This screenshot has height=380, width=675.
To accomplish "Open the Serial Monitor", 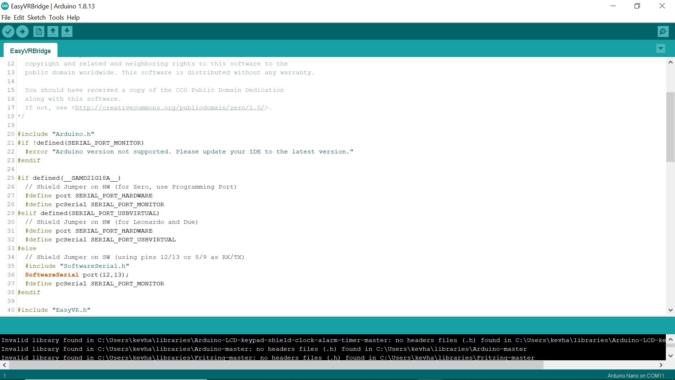I will 663,31.
